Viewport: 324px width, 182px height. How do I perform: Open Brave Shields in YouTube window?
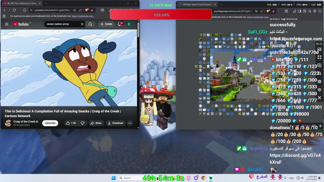(87, 10)
